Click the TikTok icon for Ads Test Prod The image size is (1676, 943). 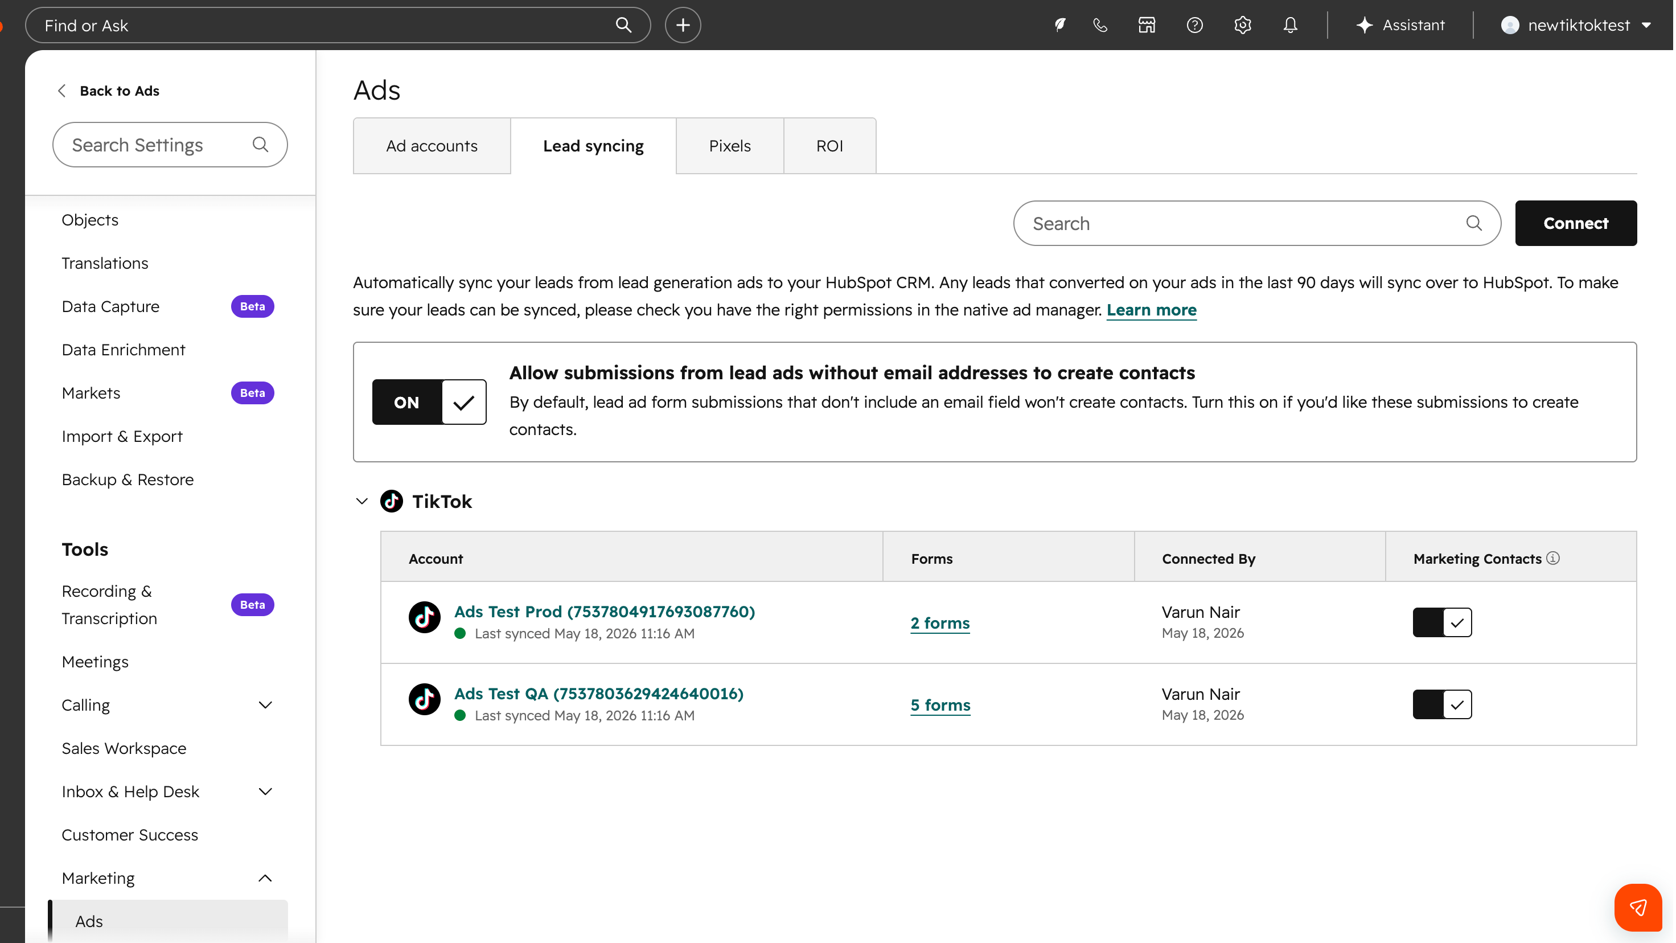pyautogui.click(x=424, y=617)
